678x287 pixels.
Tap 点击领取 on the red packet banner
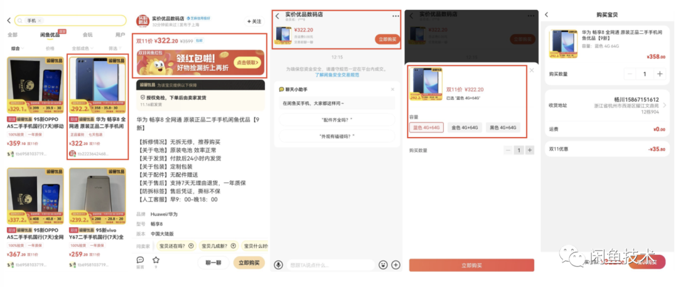point(248,63)
